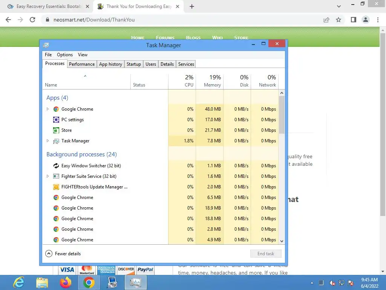
Task: Select the Store app icon
Action: pos(56,130)
